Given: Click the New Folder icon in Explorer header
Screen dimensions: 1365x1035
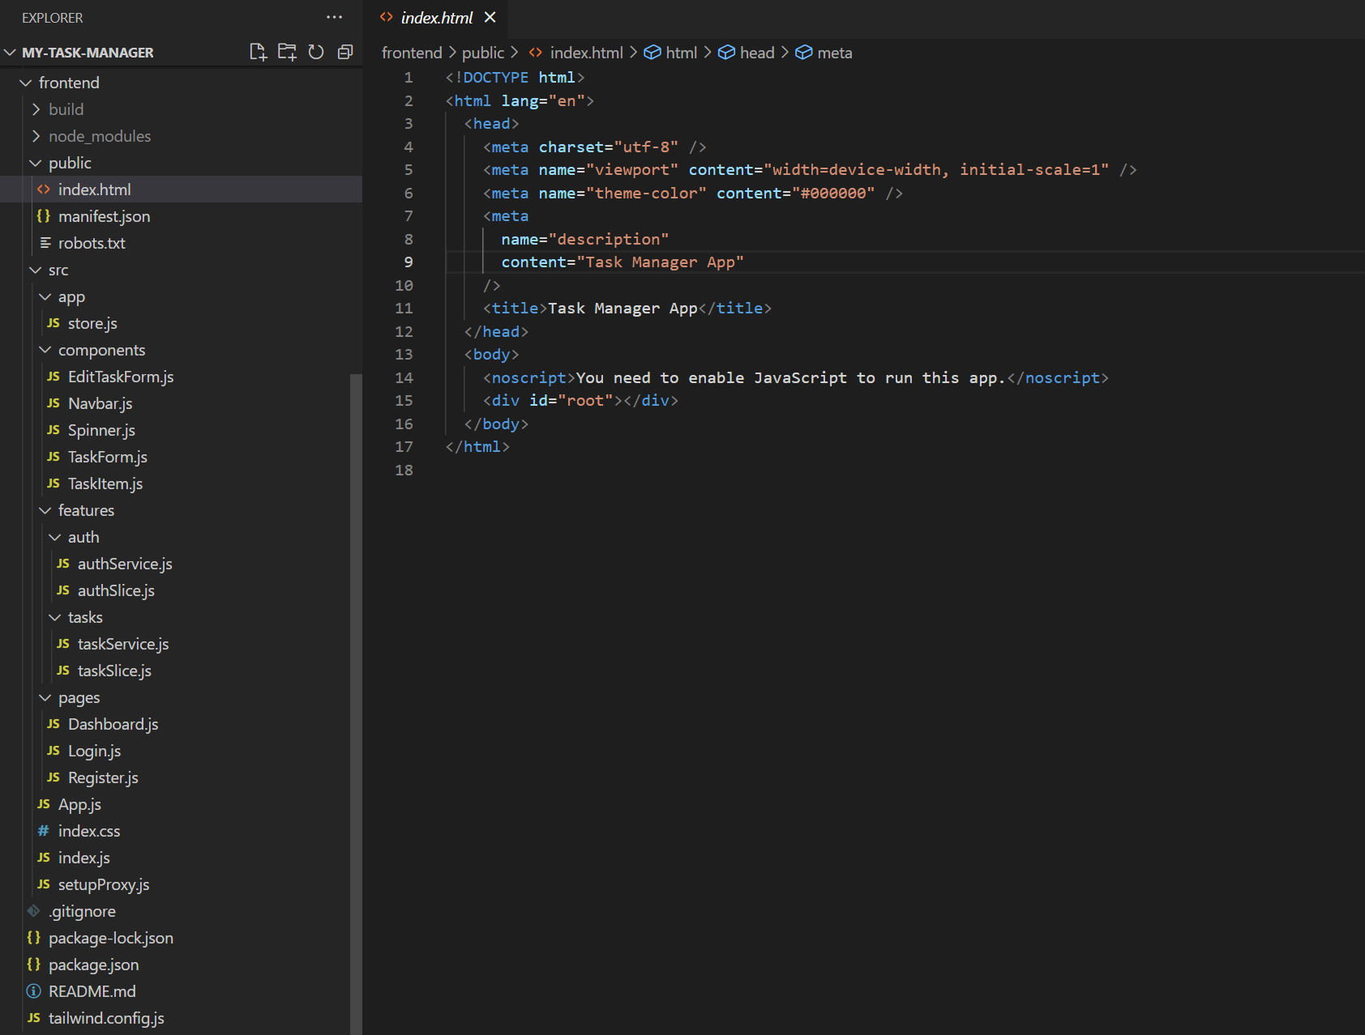Looking at the screenshot, I should 287,52.
